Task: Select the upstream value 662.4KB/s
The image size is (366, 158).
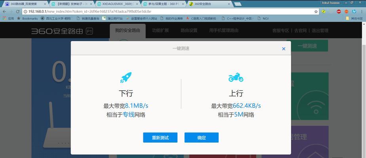Action: (x=247, y=106)
